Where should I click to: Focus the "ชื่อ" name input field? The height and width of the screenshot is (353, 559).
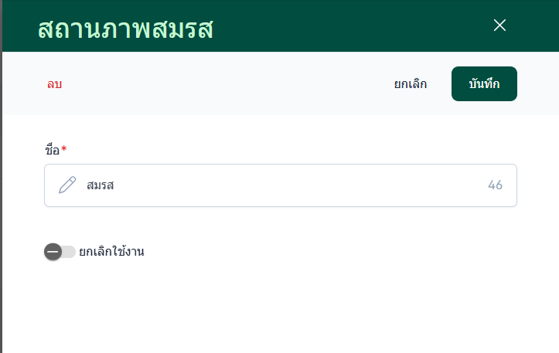click(280, 185)
